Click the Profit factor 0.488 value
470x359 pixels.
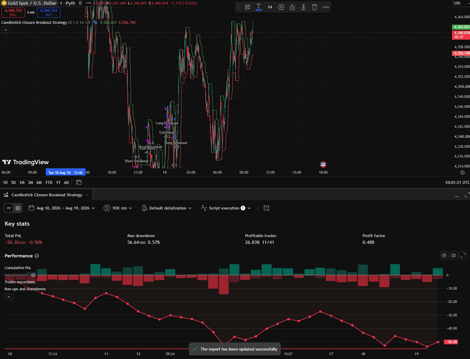[x=368, y=242]
